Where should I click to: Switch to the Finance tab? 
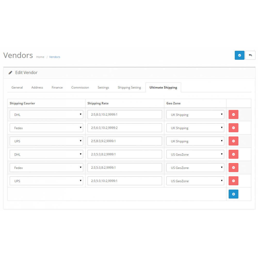click(x=57, y=87)
